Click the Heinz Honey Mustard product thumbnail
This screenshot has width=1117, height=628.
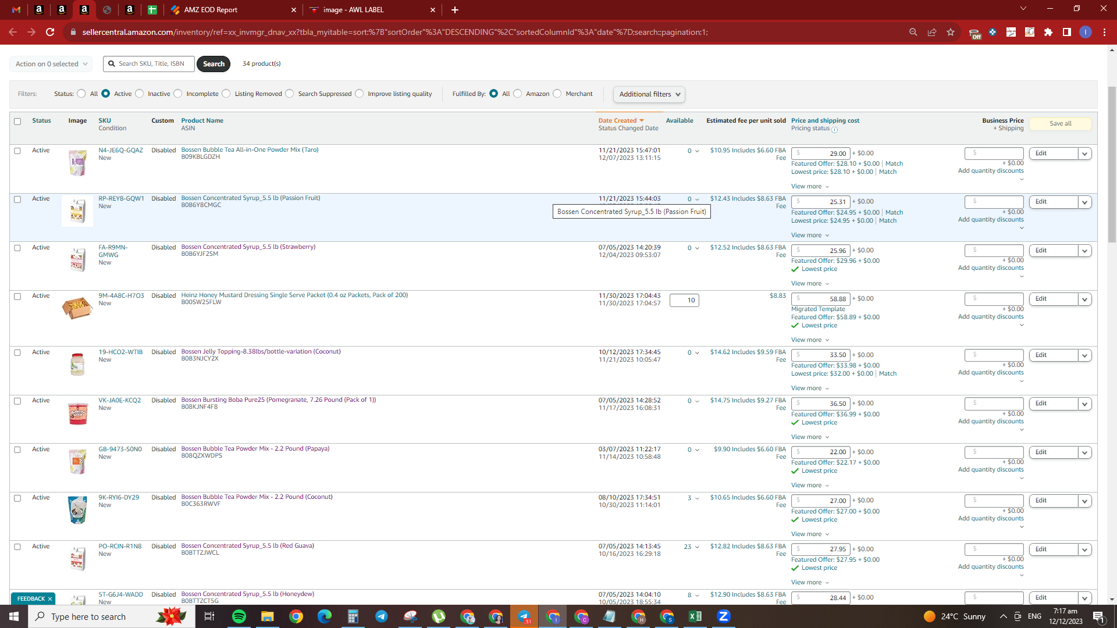[x=77, y=308]
